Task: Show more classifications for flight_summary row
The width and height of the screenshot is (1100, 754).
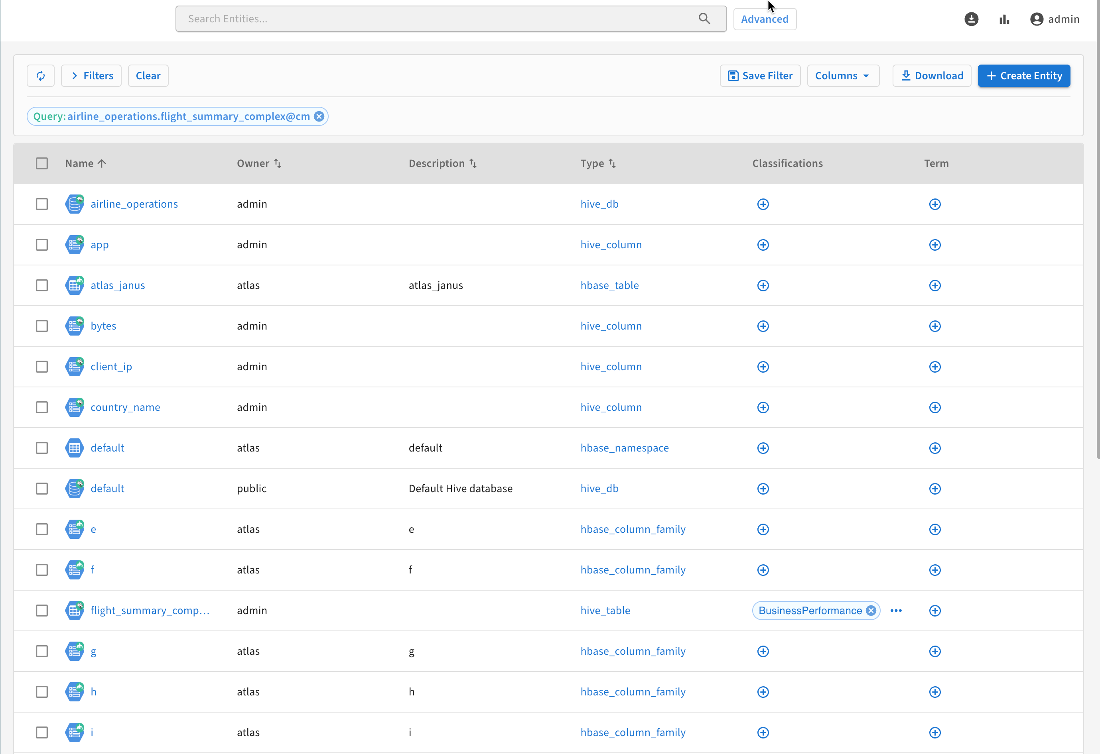Action: (x=896, y=610)
